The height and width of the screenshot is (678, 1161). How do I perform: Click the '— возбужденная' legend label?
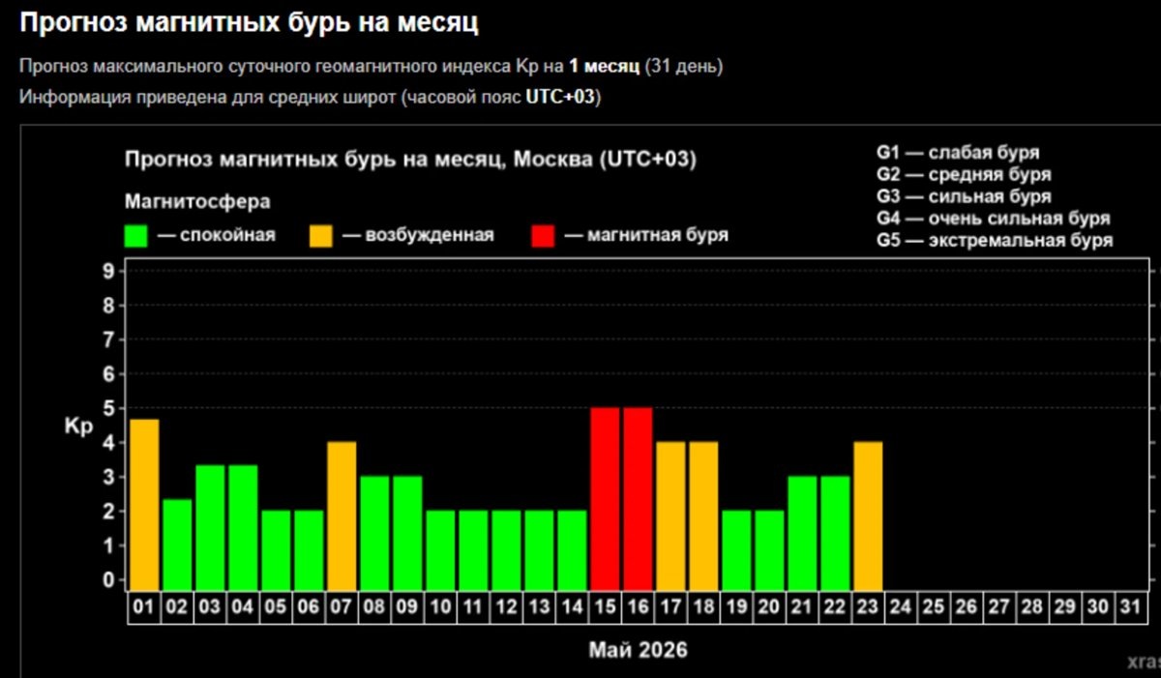point(417,235)
